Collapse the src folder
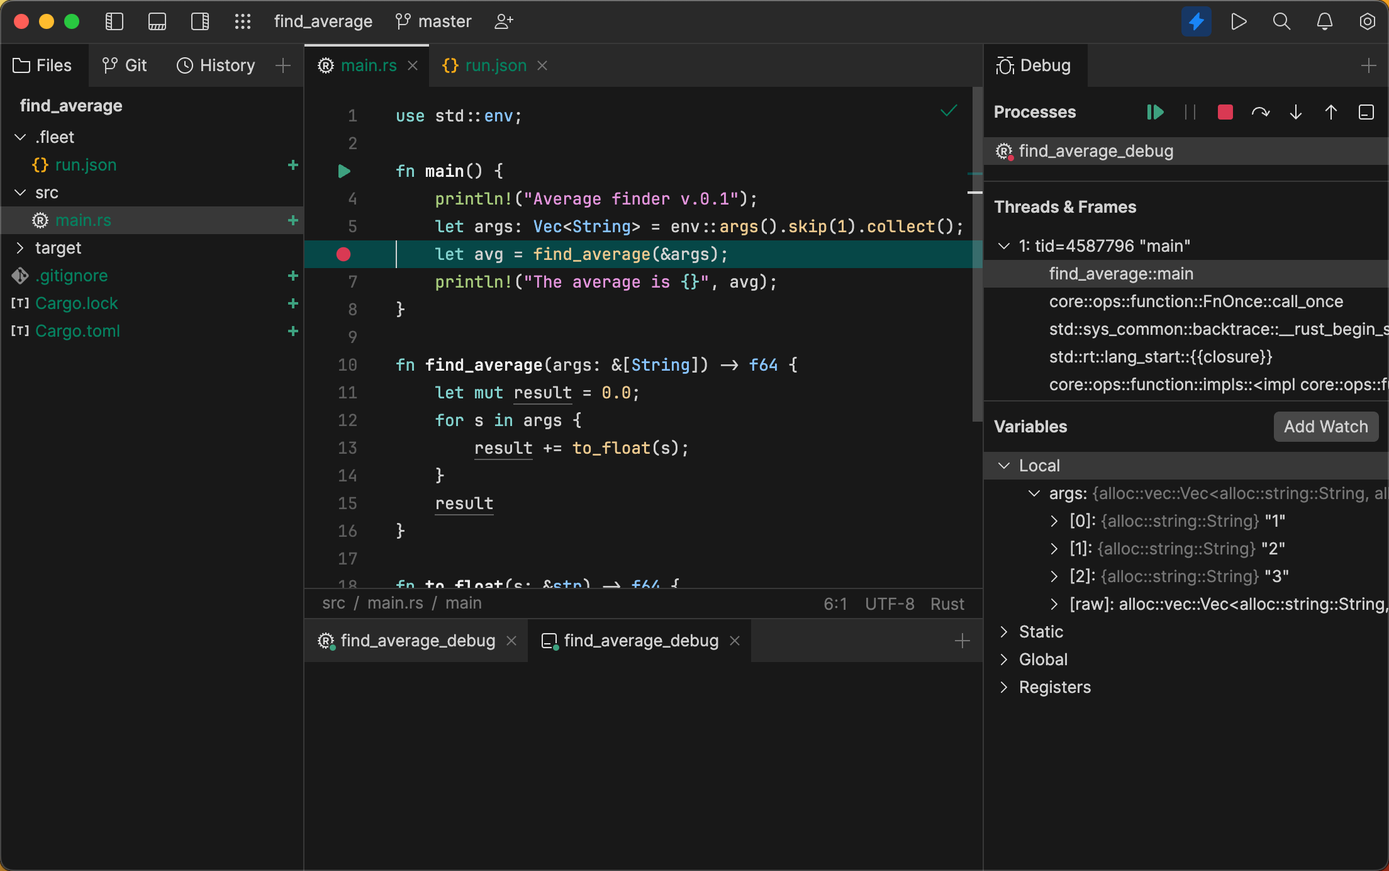 [x=20, y=193]
